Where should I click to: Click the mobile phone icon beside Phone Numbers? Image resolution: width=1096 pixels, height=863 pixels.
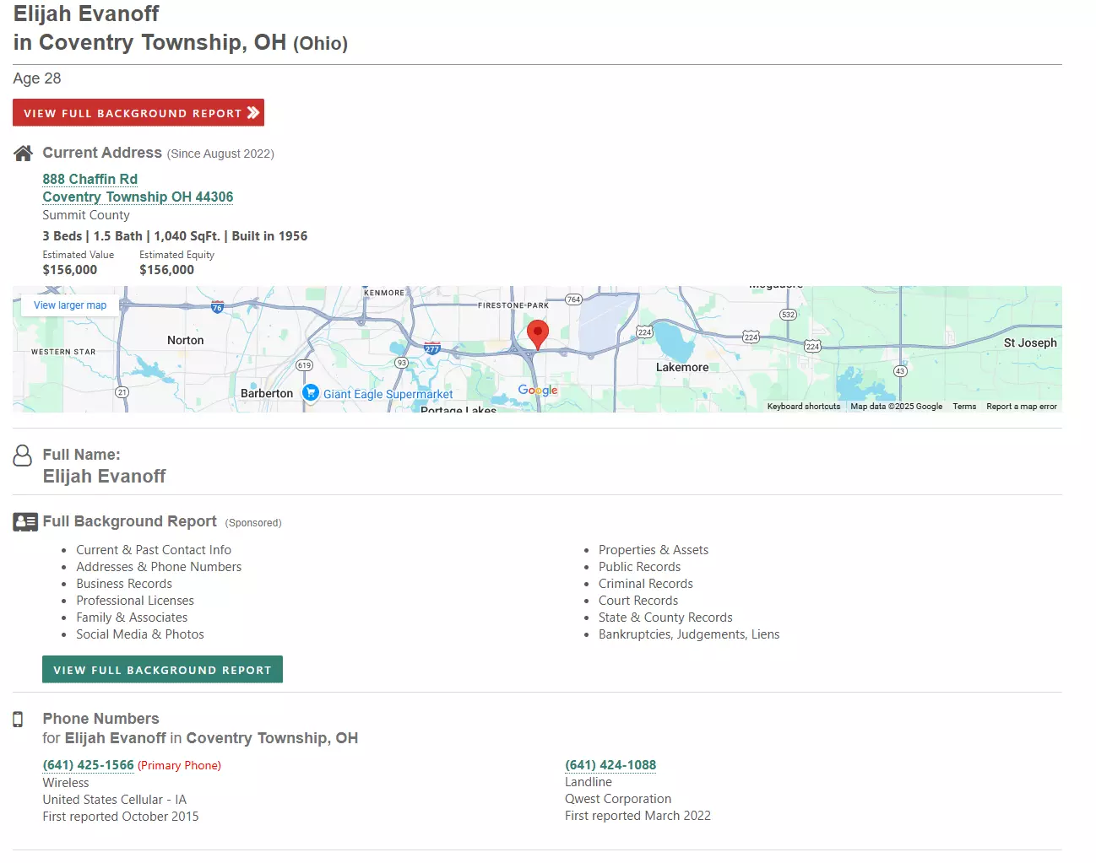point(18,719)
